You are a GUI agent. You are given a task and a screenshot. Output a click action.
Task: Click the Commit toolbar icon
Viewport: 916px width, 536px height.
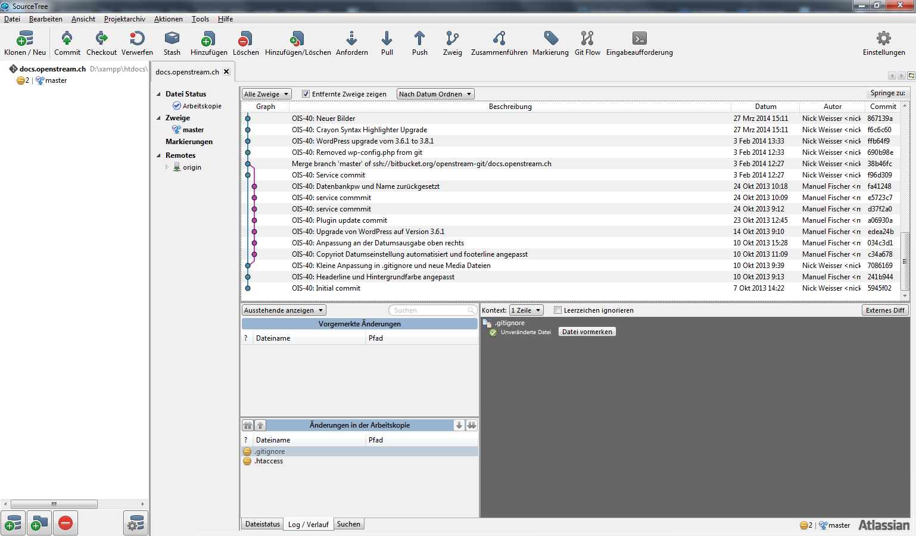click(67, 39)
